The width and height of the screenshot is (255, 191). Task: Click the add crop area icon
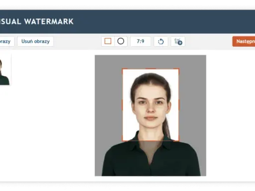click(178, 41)
